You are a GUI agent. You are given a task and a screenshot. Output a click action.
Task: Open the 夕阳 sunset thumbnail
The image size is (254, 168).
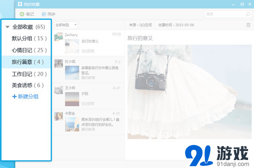tap(72, 99)
